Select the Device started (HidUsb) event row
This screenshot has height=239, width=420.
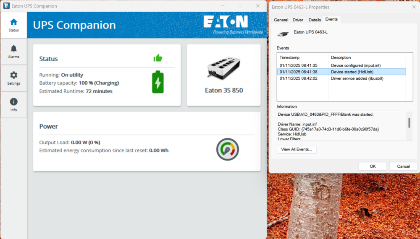coord(341,72)
